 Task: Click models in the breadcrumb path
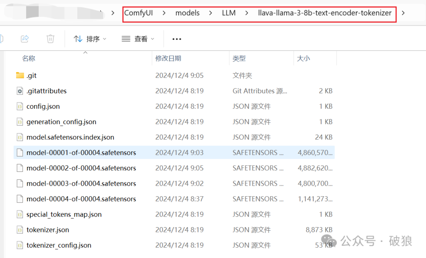[187, 13]
